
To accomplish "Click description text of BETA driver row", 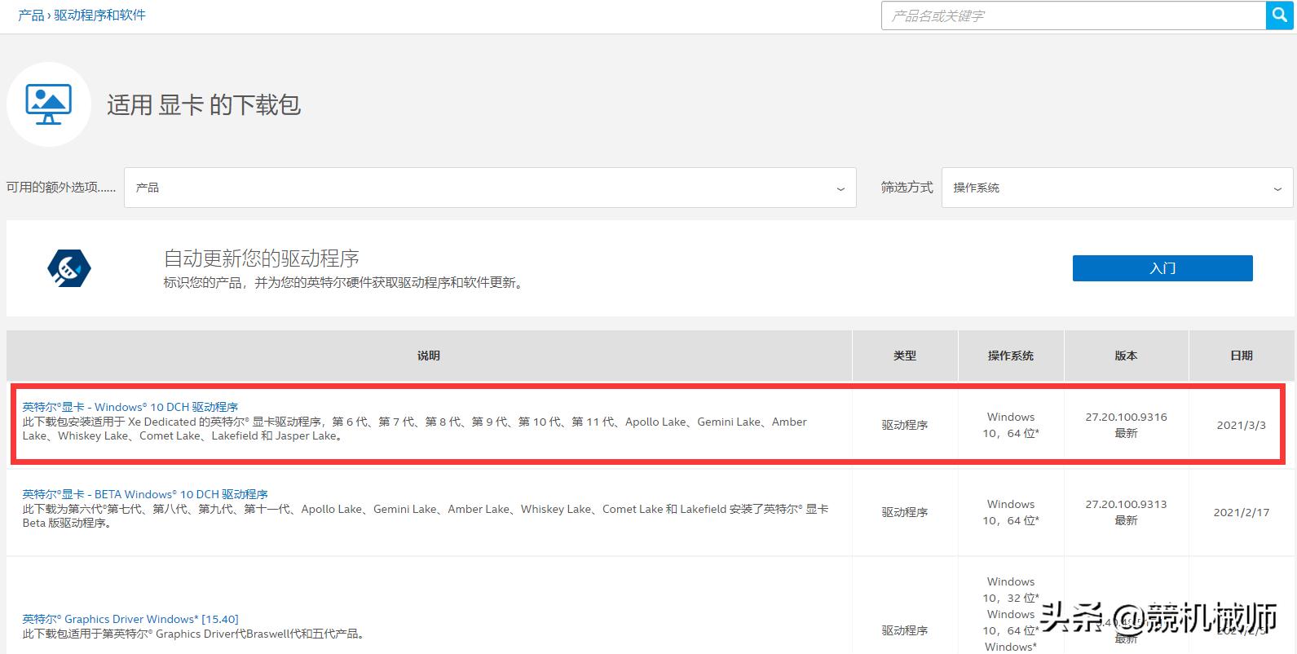I will click(425, 515).
